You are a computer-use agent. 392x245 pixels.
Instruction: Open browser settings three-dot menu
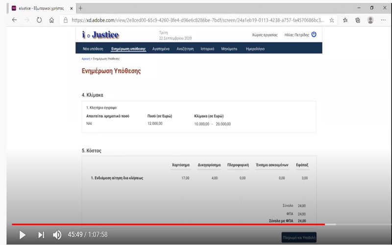click(x=383, y=20)
